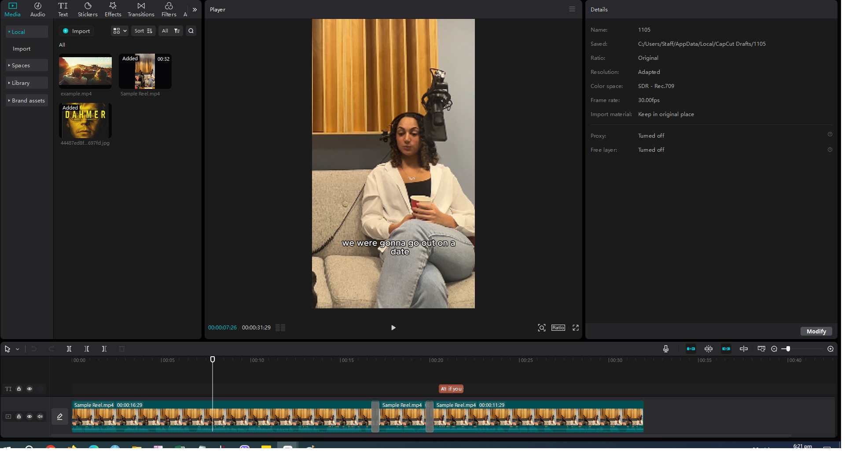Click the media search magnifier icon
Viewport: 845px width, 475px height.
coord(191,31)
